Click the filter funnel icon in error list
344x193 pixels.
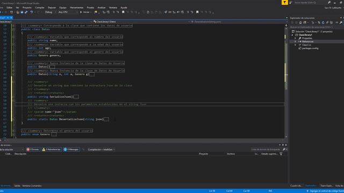point(281,154)
